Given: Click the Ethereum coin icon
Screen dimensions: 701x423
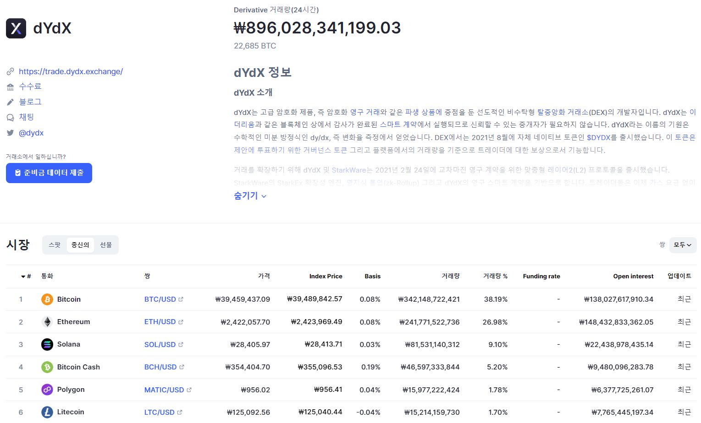Looking at the screenshot, I should click(47, 322).
